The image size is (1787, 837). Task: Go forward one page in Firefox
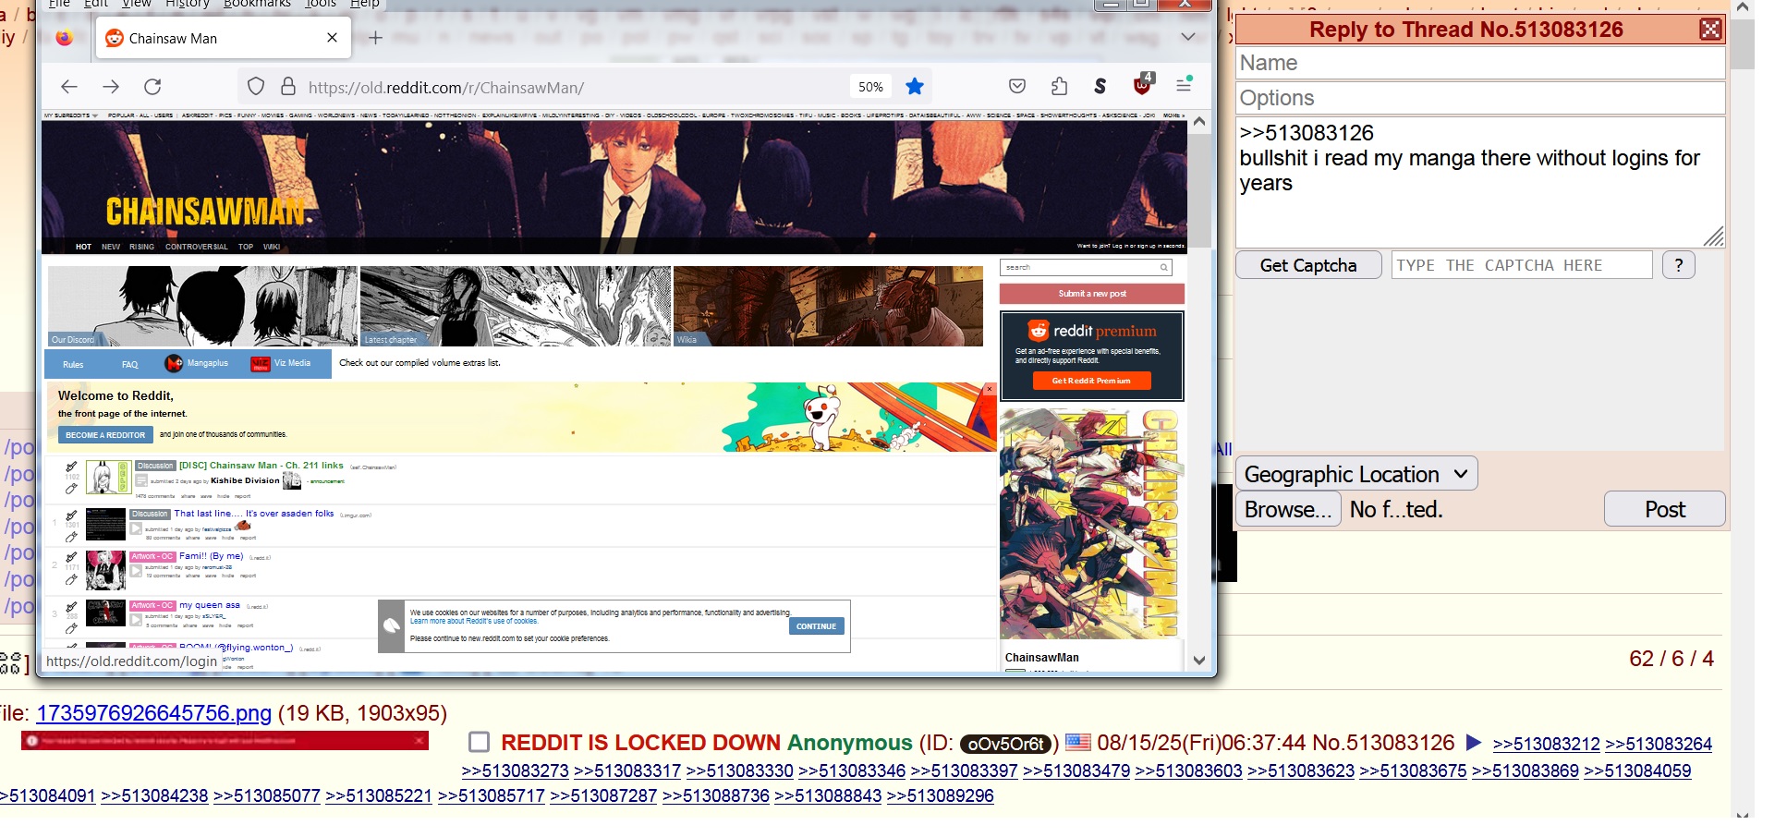click(x=111, y=87)
